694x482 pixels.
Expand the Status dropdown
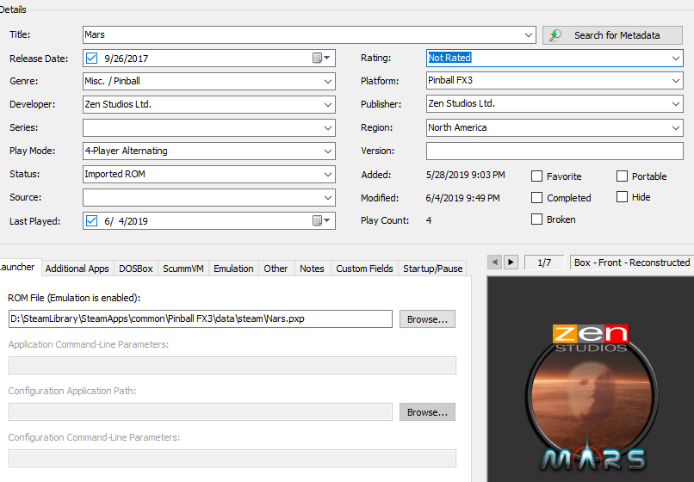pyautogui.click(x=328, y=175)
